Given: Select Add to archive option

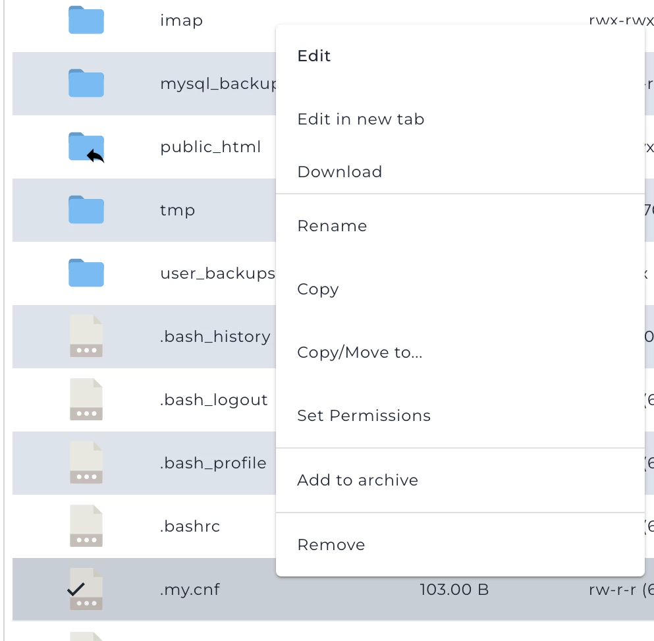Looking at the screenshot, I should pos(358,480).
